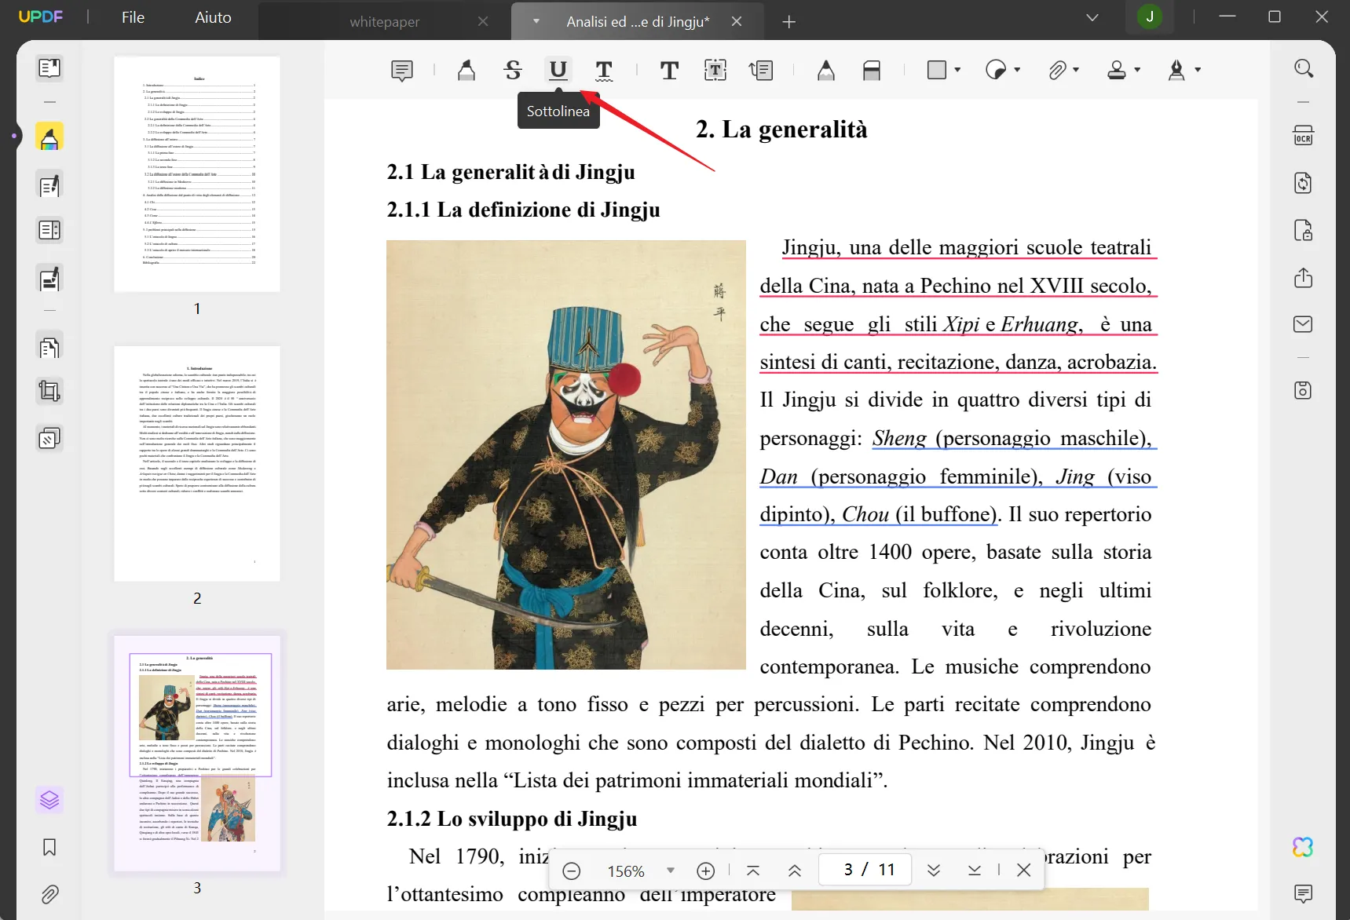This screenshot has width=1350, height=920.
Task: Select the Text callout tool
Action: click(761, 71)
